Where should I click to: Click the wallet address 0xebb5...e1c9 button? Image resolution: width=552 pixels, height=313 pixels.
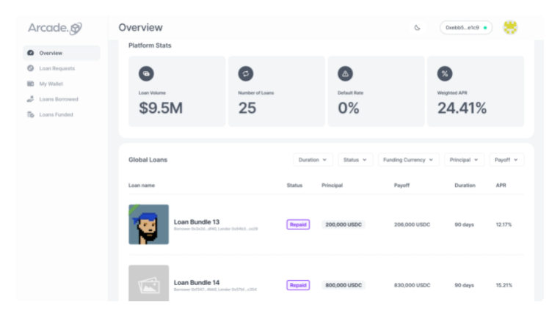tap(466, 27)
